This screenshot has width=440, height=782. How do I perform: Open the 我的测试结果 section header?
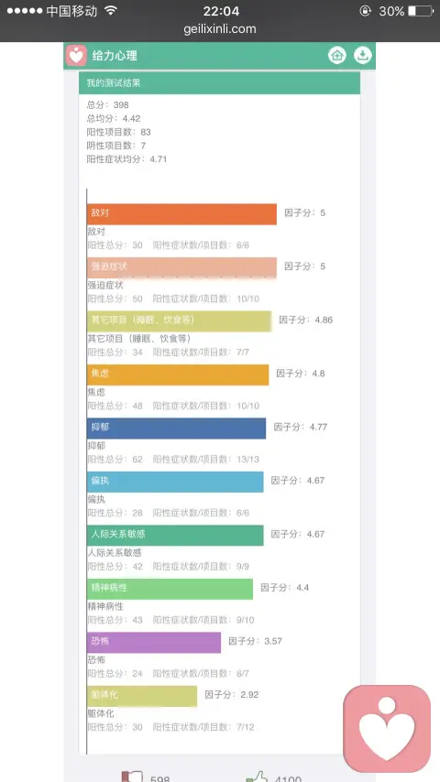[219, 82]
